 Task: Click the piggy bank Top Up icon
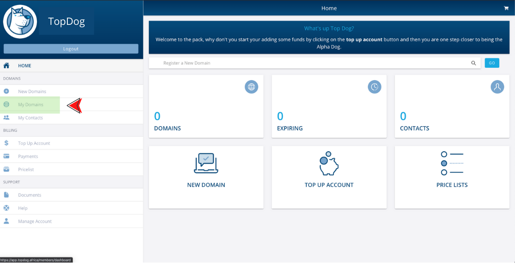coord(329,163)
